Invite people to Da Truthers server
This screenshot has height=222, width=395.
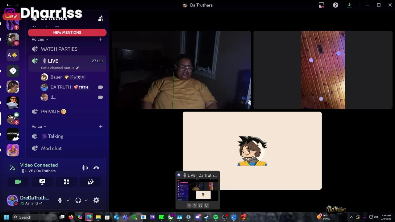[101, 18]
